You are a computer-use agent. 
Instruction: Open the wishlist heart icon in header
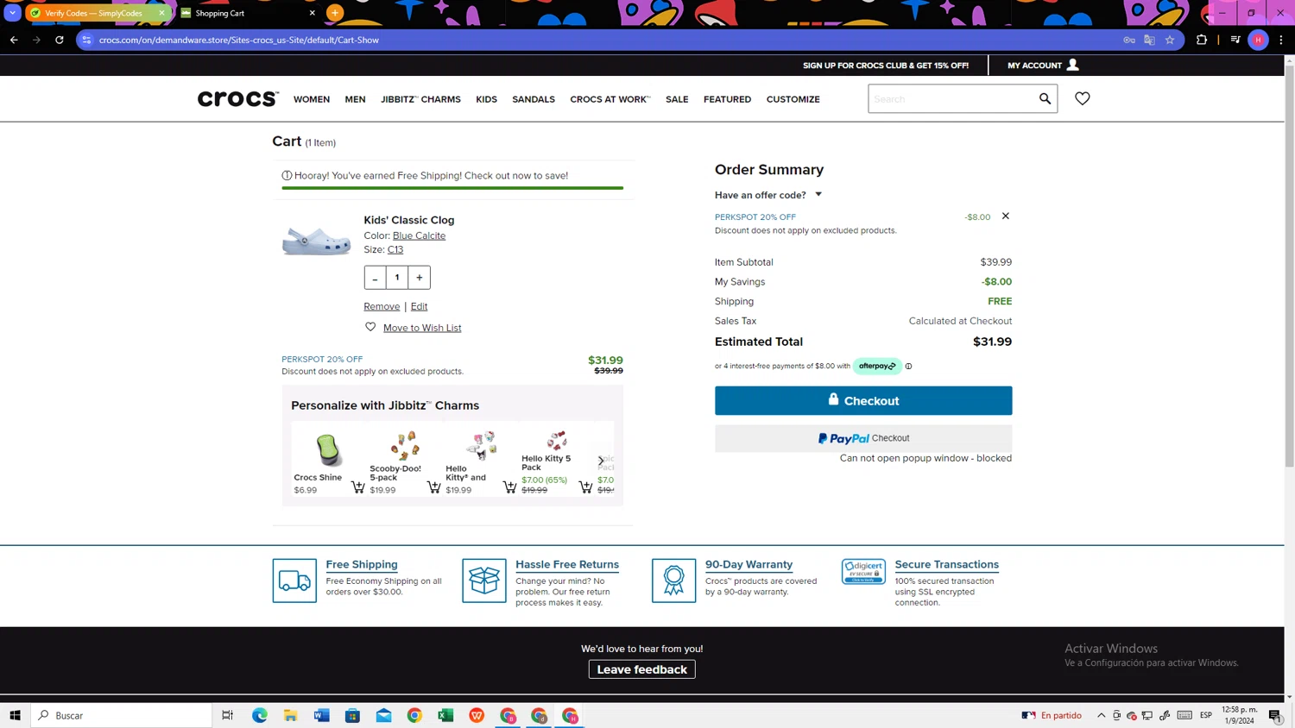pyautogui.click(x=1082, y=99)
